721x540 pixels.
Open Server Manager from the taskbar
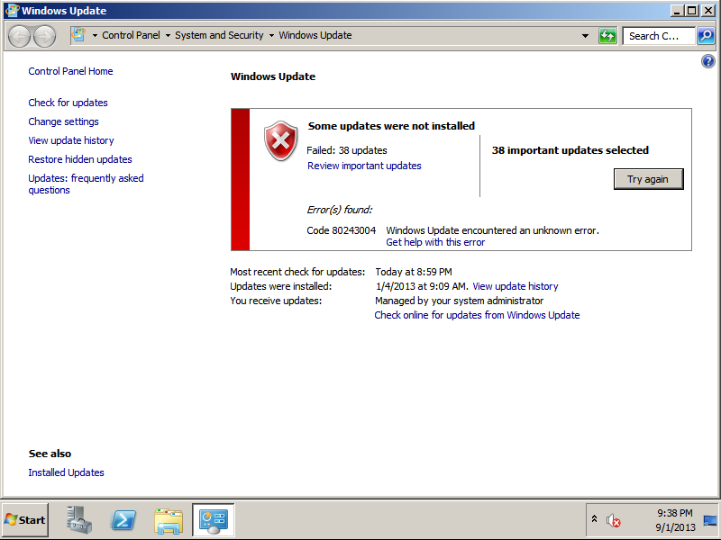point(79,520)
